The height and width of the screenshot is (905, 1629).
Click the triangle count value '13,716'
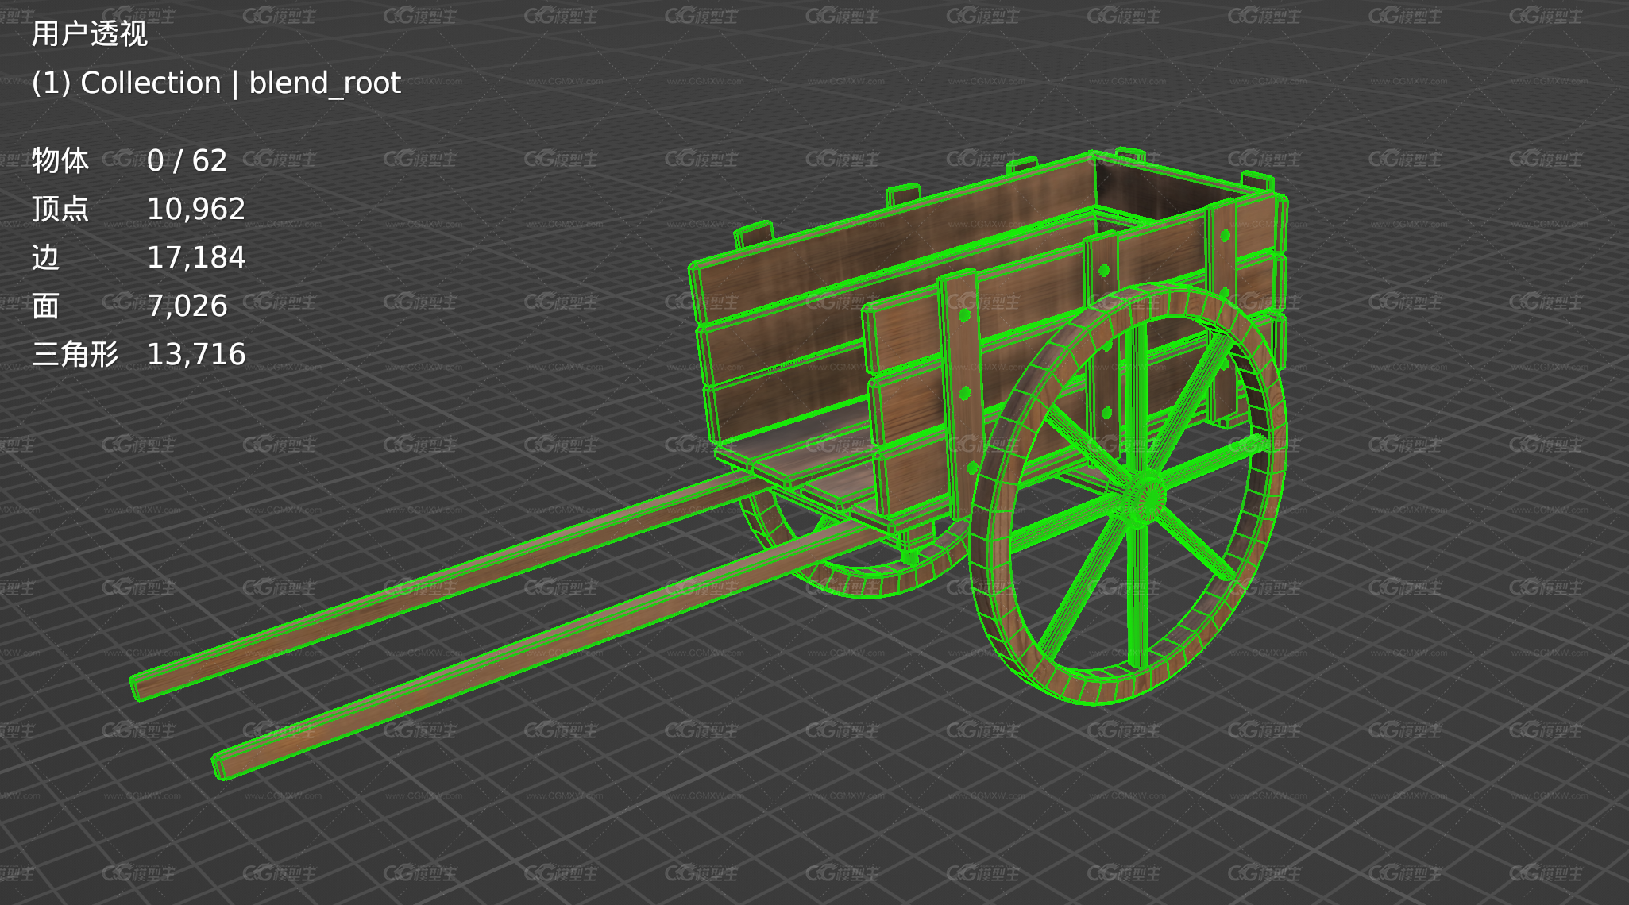(x=196, y=355)
